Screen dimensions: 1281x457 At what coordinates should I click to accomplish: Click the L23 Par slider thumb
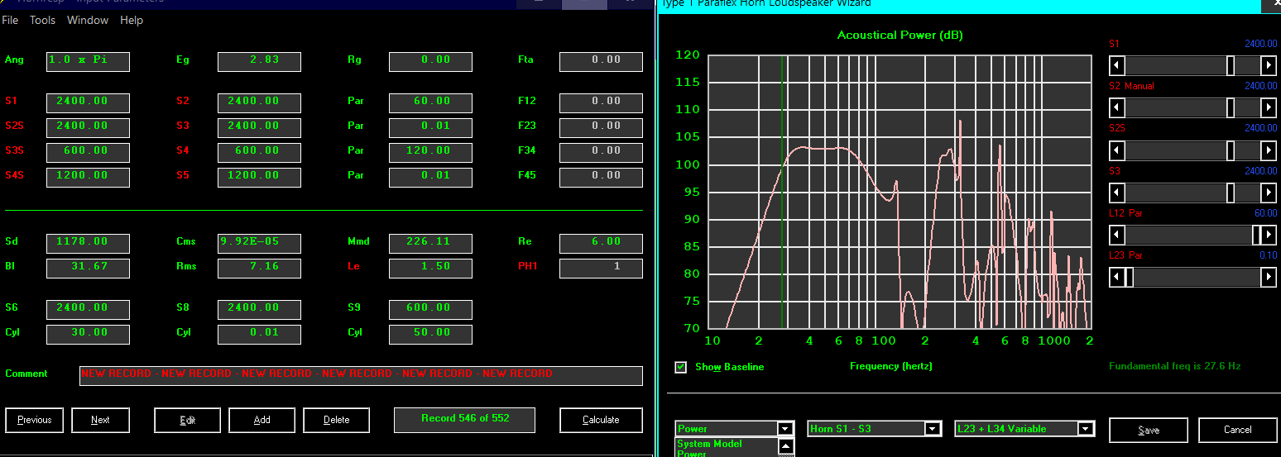pos(1129,278)
